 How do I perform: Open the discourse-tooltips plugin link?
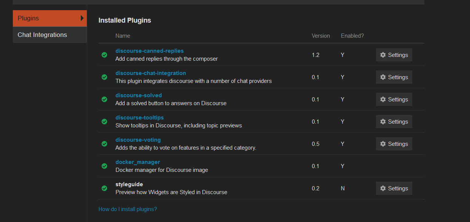[140, 118]
